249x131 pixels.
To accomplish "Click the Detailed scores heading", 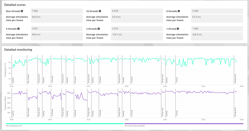I will pos(15,5).
